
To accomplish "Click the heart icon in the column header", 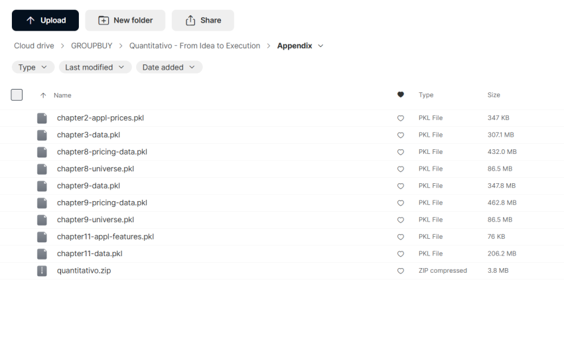I will pos(400,95).
